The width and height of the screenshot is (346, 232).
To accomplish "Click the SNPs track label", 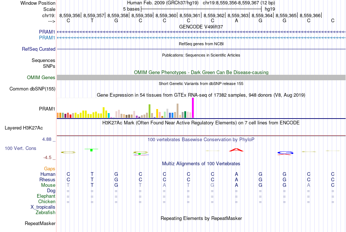I will (x=49, y=66).
